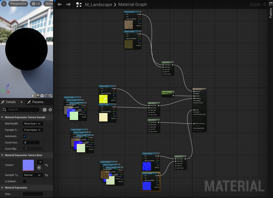Screen dimensions: 273x198
Task: Set preview mesh to cylinder shape
Action: [x=34, y=96]
